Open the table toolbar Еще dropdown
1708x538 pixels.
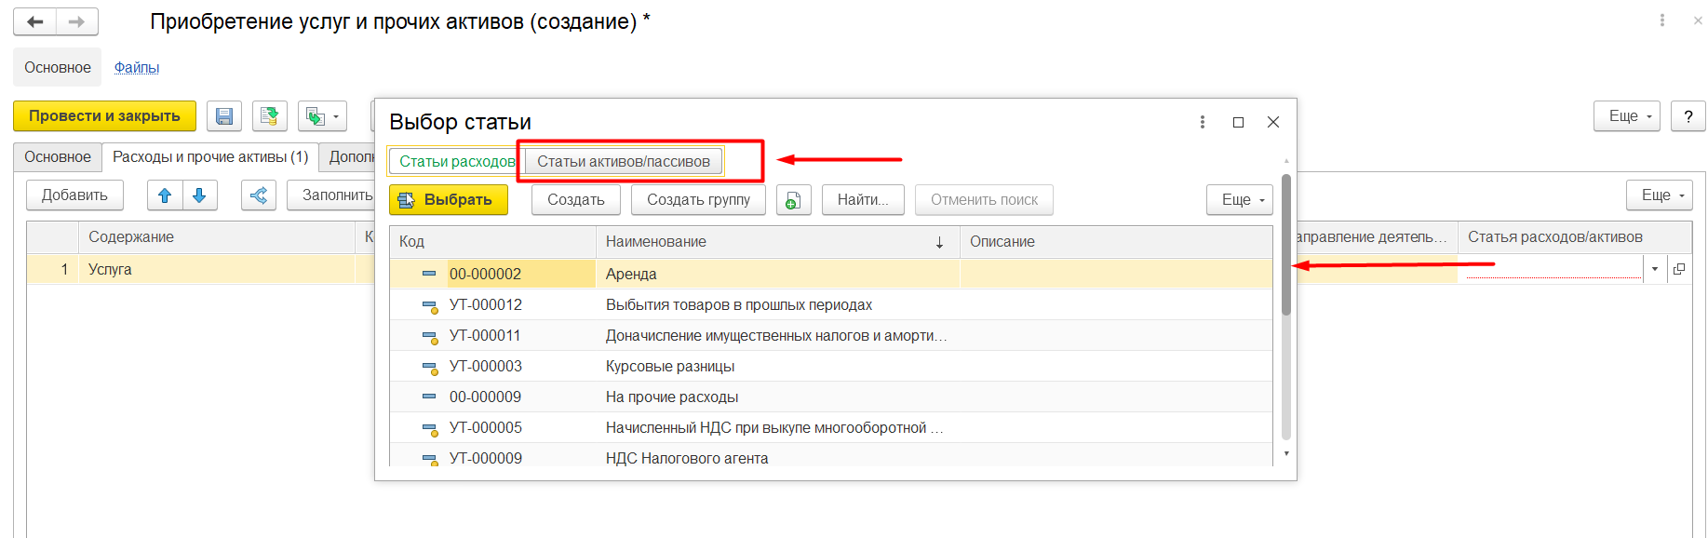[1660, 195]
